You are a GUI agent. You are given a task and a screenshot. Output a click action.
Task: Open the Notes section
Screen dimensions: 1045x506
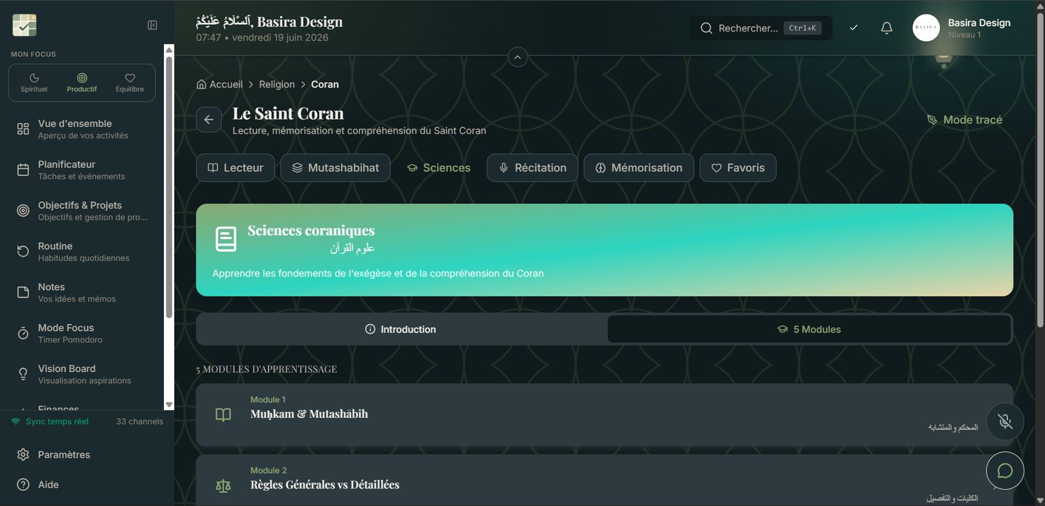[x=82, y=293]
